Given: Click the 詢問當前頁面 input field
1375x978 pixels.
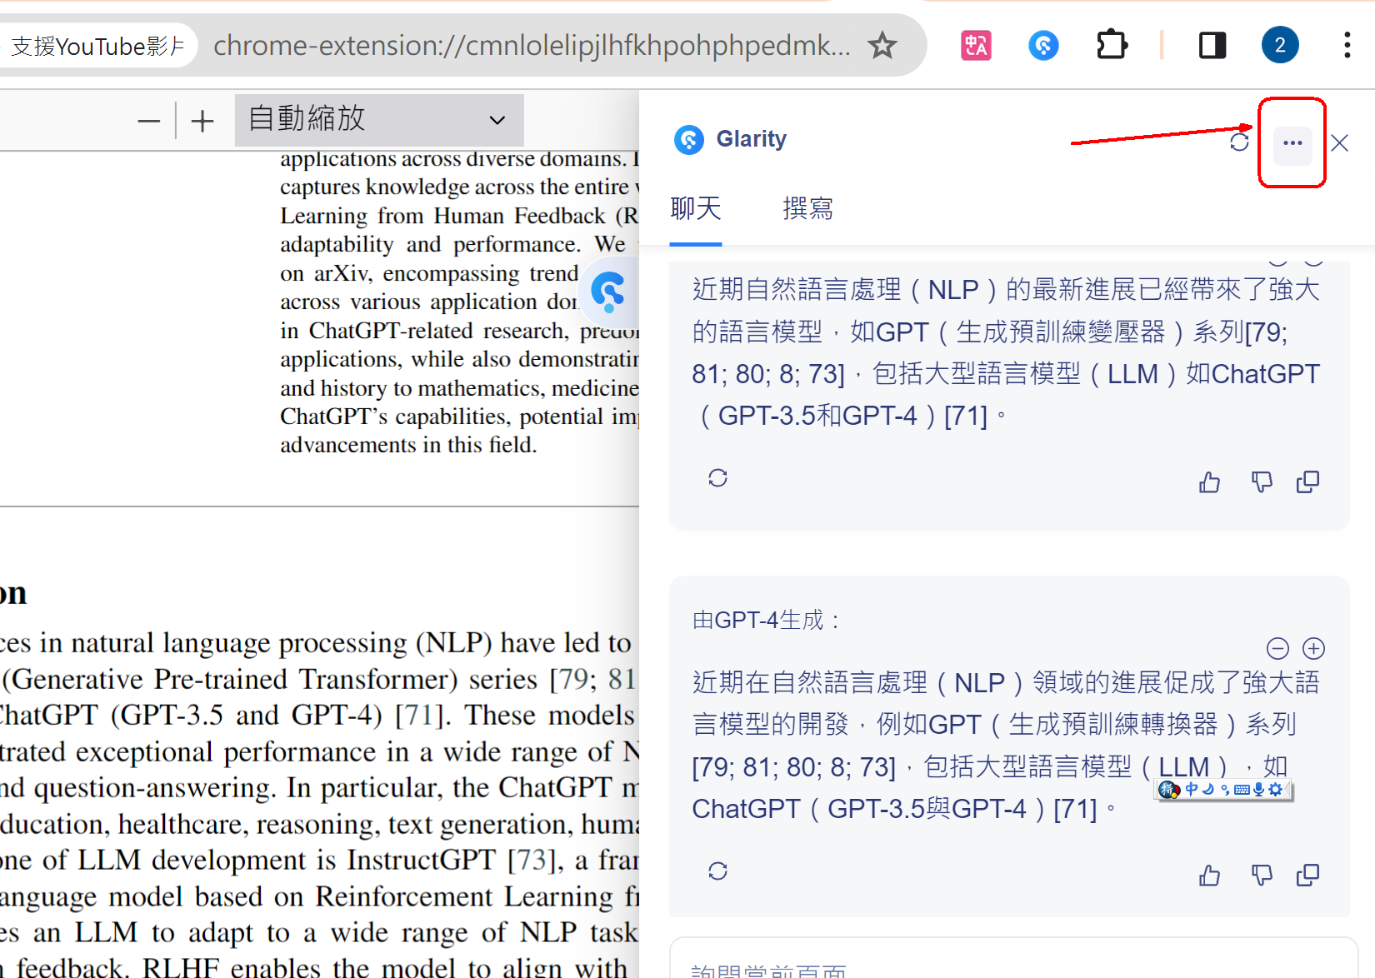Looking at the screenshot, I should pyautogui.click(x=1013, y=960).
